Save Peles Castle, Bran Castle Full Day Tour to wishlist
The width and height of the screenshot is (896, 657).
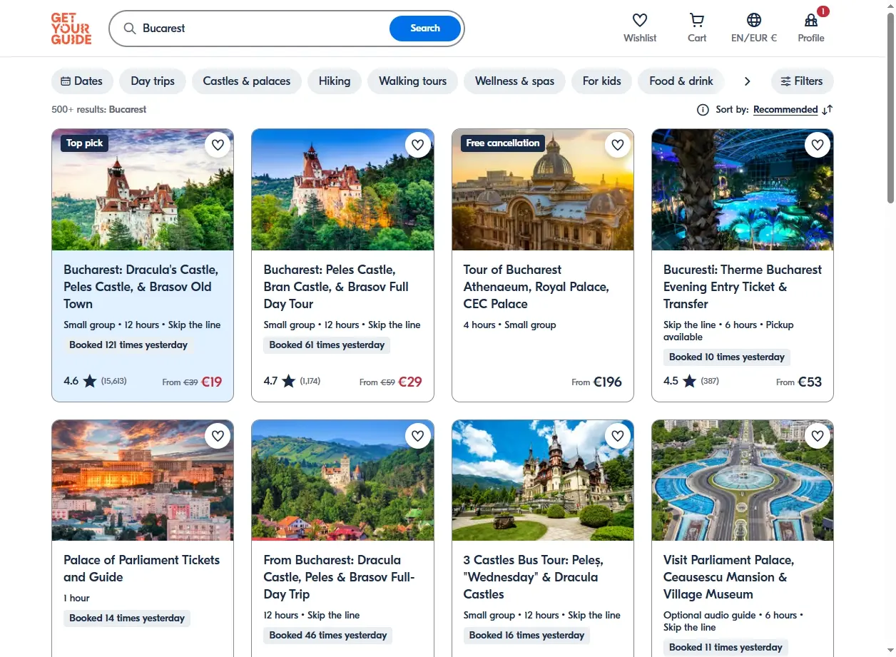click(x=418, y=145)
